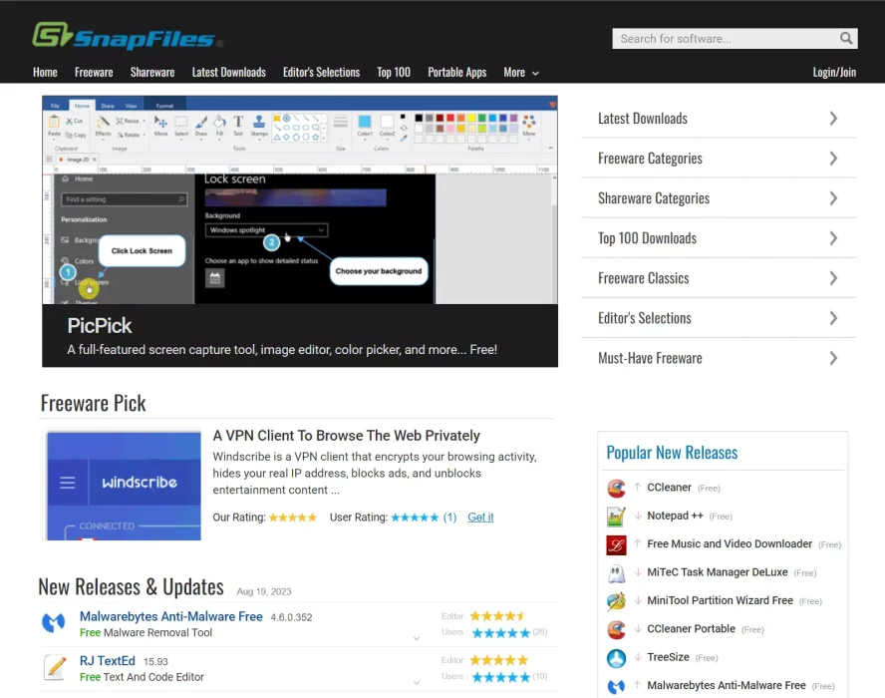This screenshot has width=885, height=698.
Task: Click the SnapFiles logo
Action: point(128,36)
